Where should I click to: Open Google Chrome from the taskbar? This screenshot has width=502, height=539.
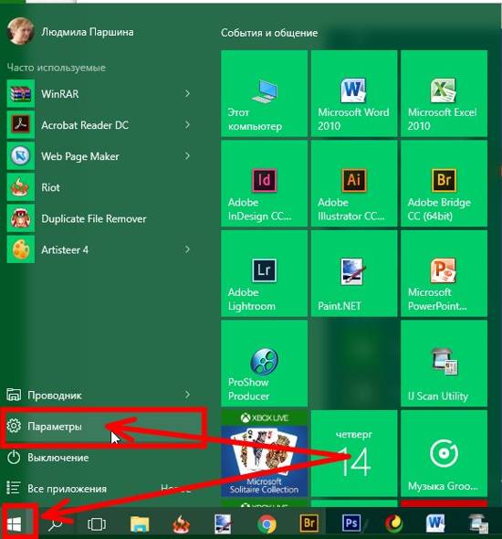click(267, 523)
